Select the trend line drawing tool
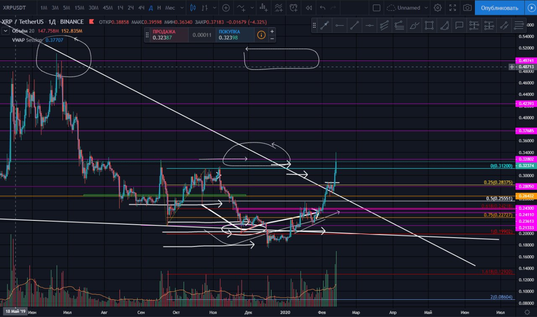The height and width of the screenshot is (317, 537). [x=355, y=26]
